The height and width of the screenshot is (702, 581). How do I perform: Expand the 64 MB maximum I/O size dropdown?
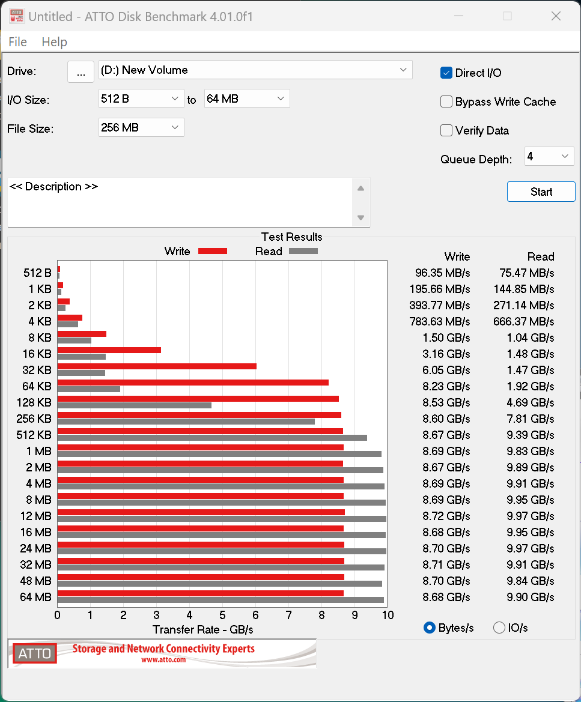tap(247, 98)
